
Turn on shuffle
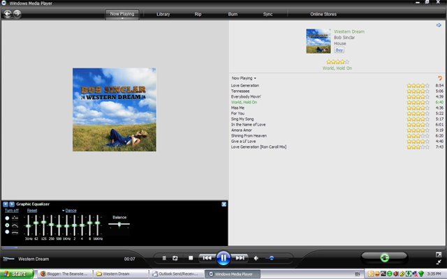click(164, 258)
